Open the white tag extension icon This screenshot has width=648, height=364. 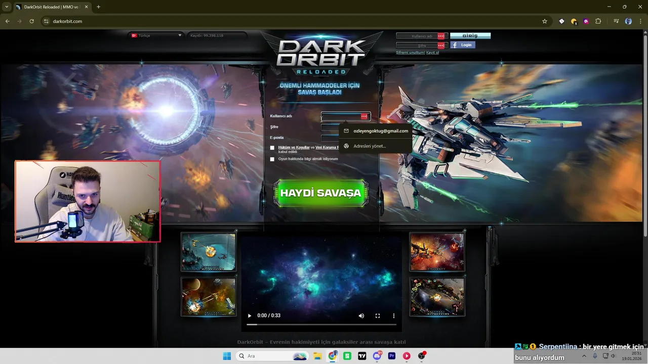point(561,21)
